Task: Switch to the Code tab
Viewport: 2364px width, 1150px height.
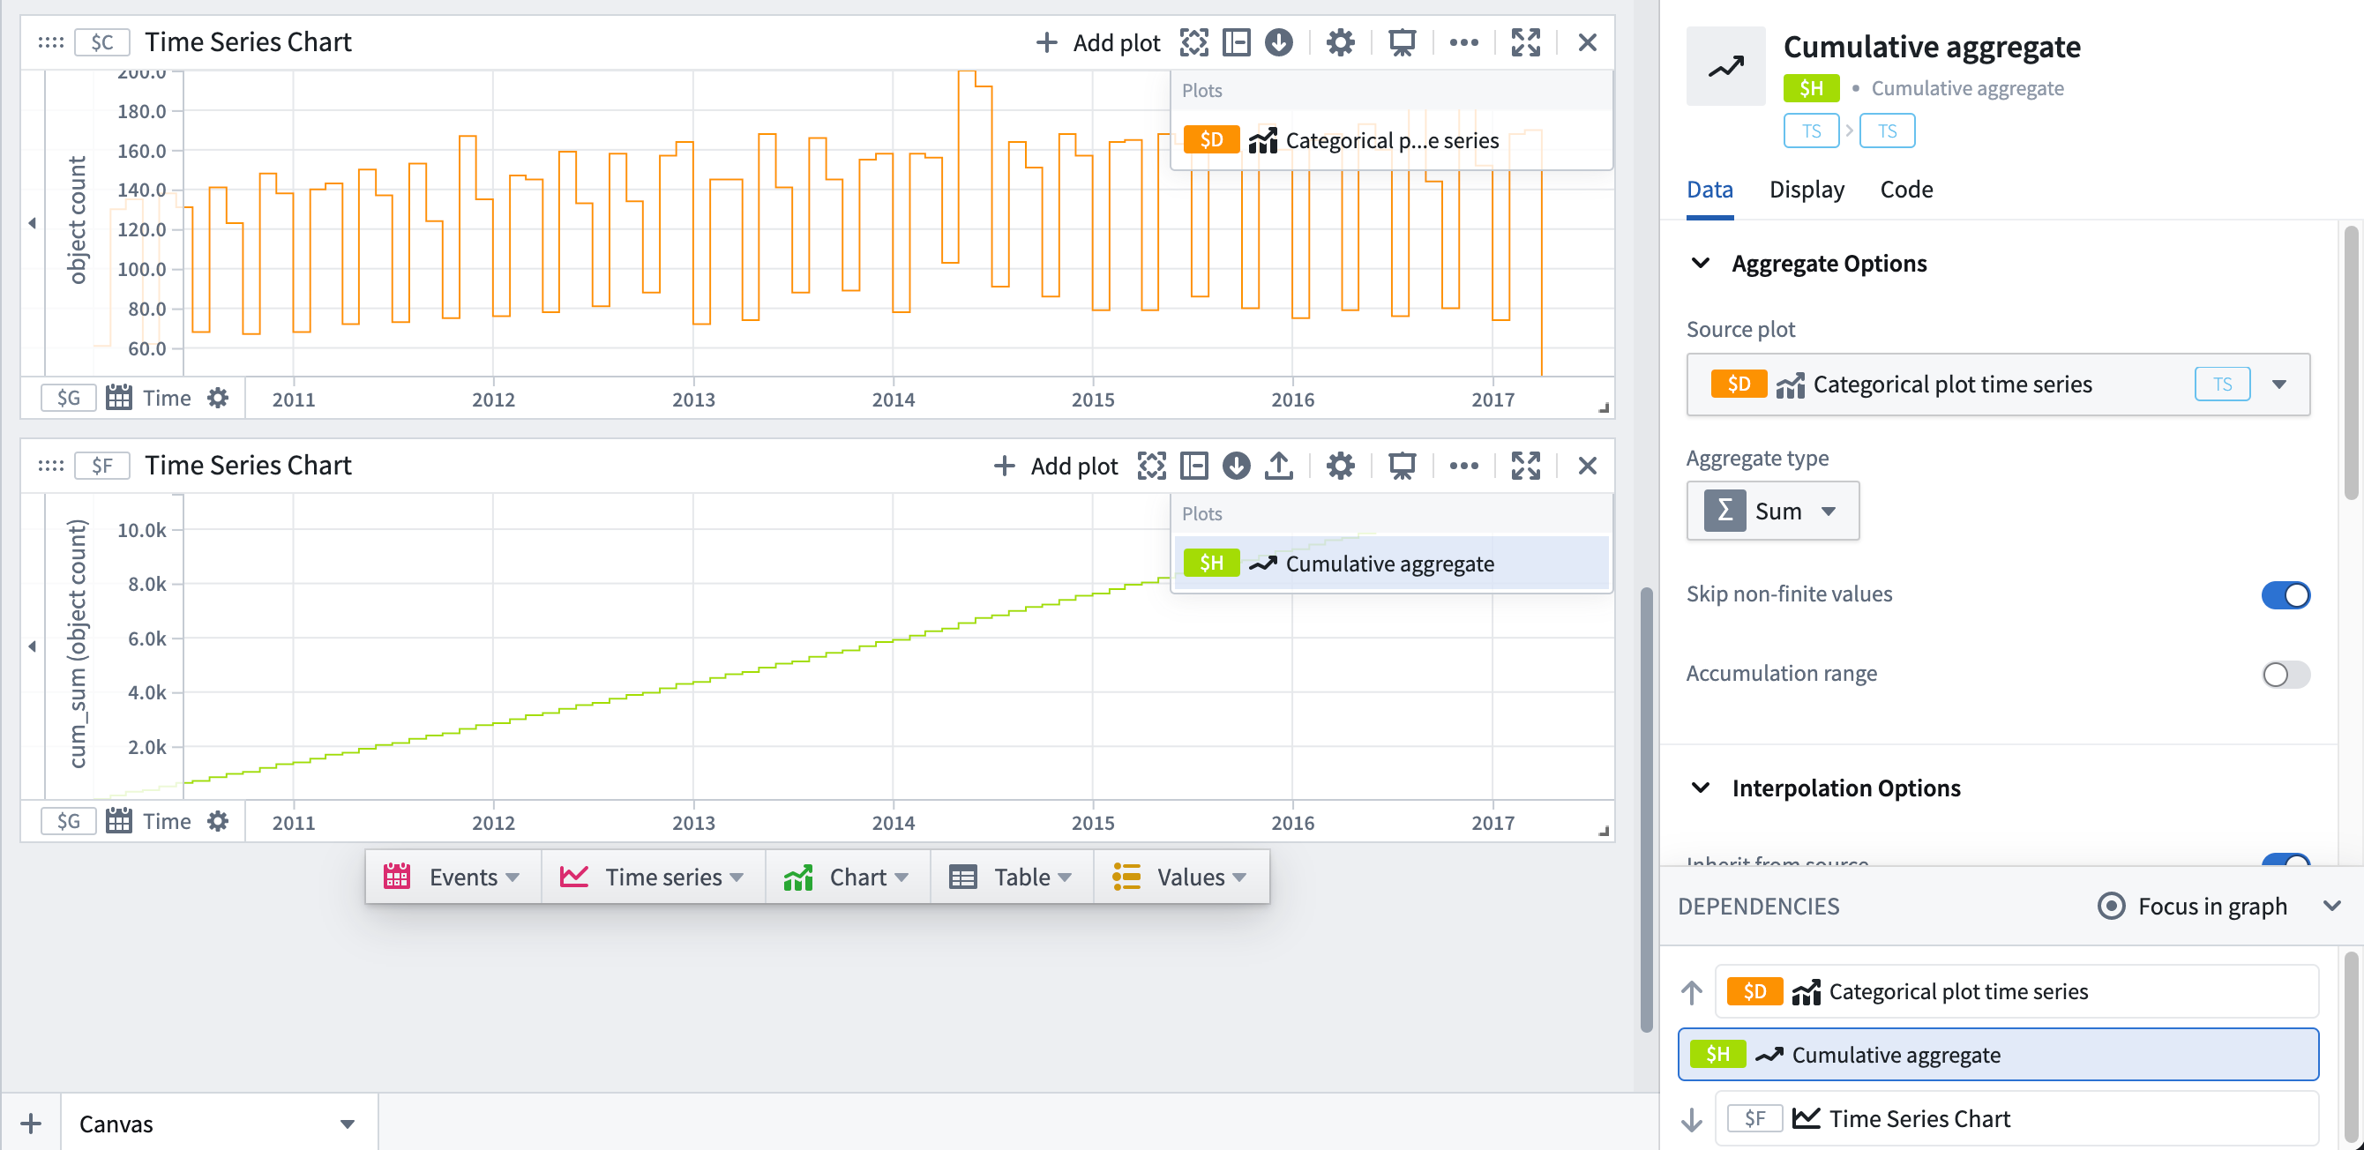Action: tap(1906, 189)
